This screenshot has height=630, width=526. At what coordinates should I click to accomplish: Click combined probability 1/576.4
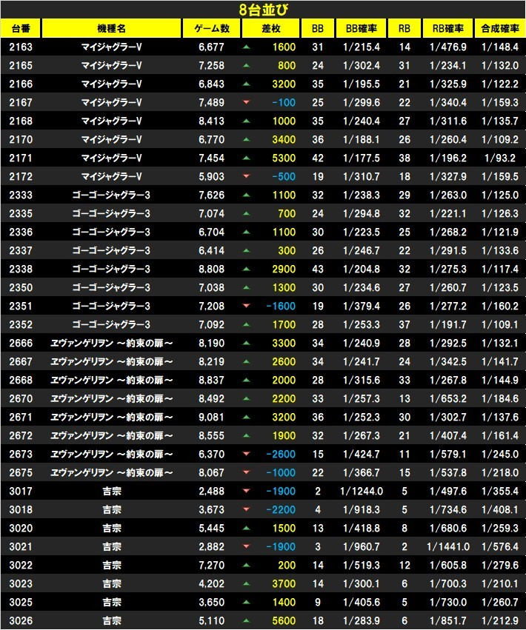500,546
